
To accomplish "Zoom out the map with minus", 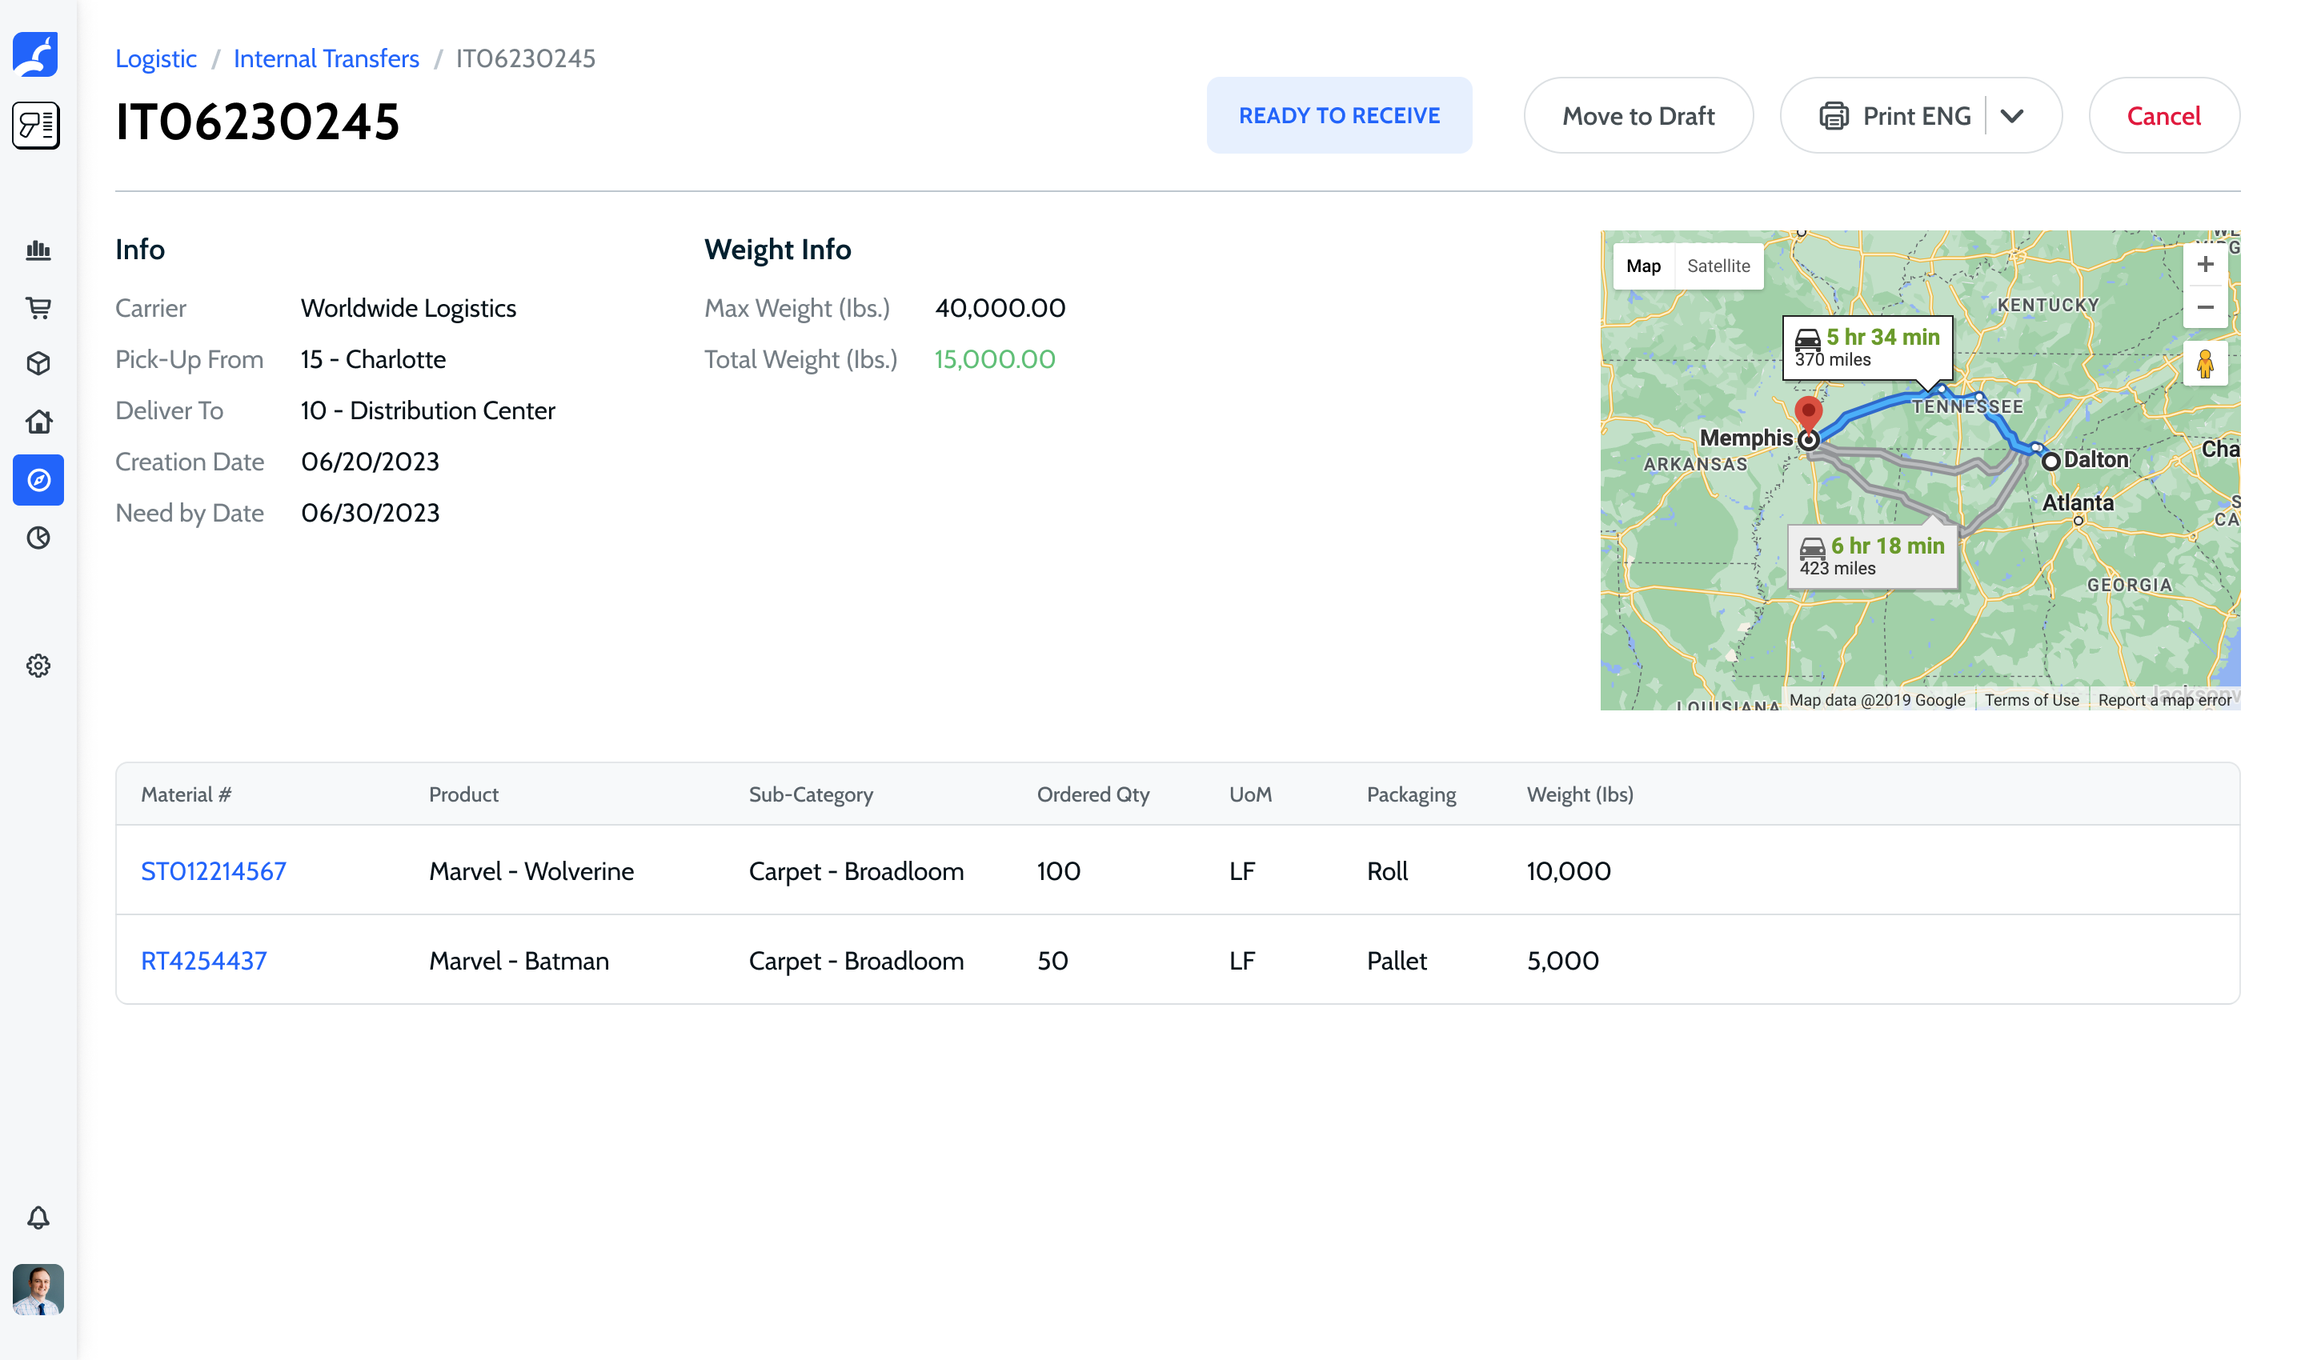I will (2204, 308).
